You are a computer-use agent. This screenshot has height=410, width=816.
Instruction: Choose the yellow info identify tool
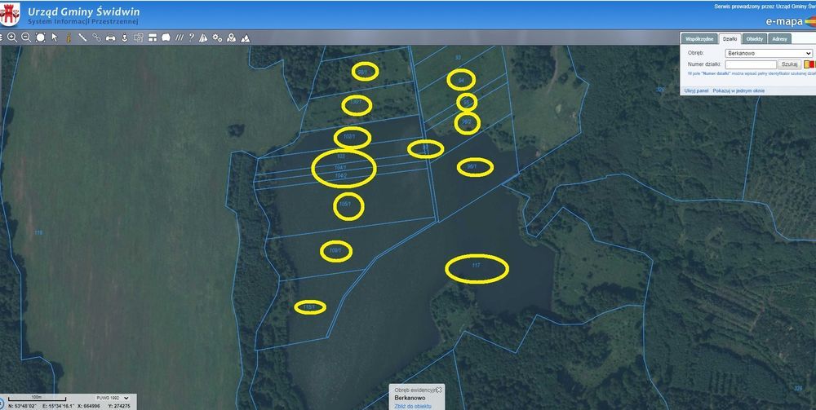point(69,37)
